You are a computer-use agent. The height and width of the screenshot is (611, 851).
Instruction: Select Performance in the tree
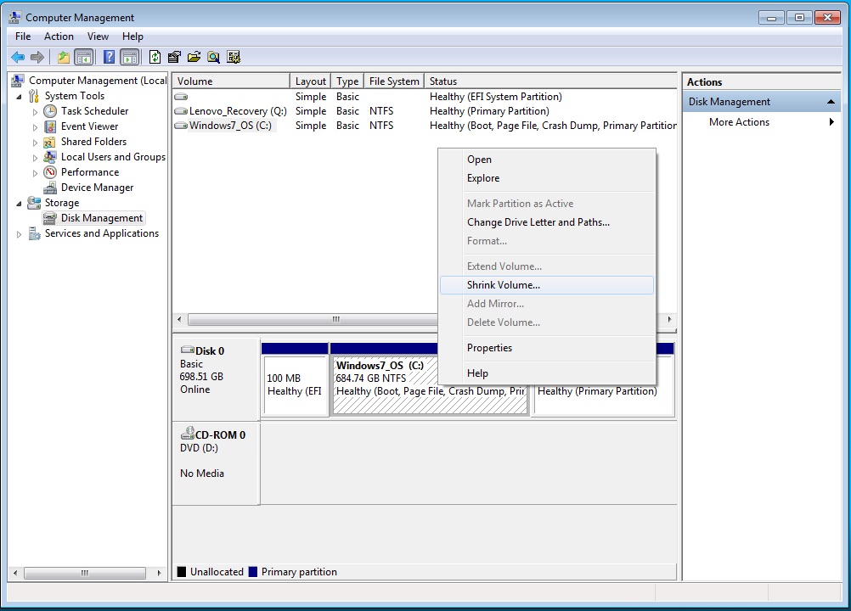[89, 172]
